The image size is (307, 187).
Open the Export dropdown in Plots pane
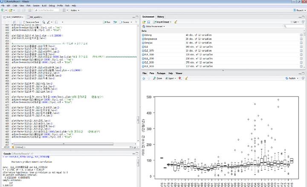pos(171,79)
